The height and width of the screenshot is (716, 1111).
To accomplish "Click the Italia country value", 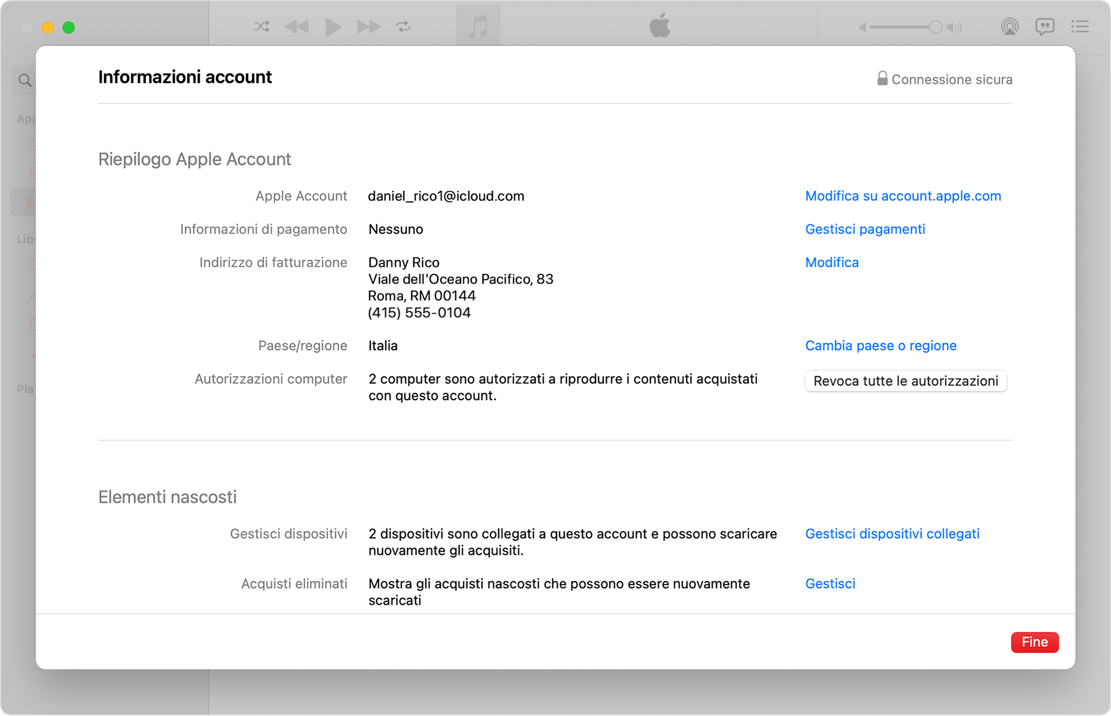I will point(383,346).
